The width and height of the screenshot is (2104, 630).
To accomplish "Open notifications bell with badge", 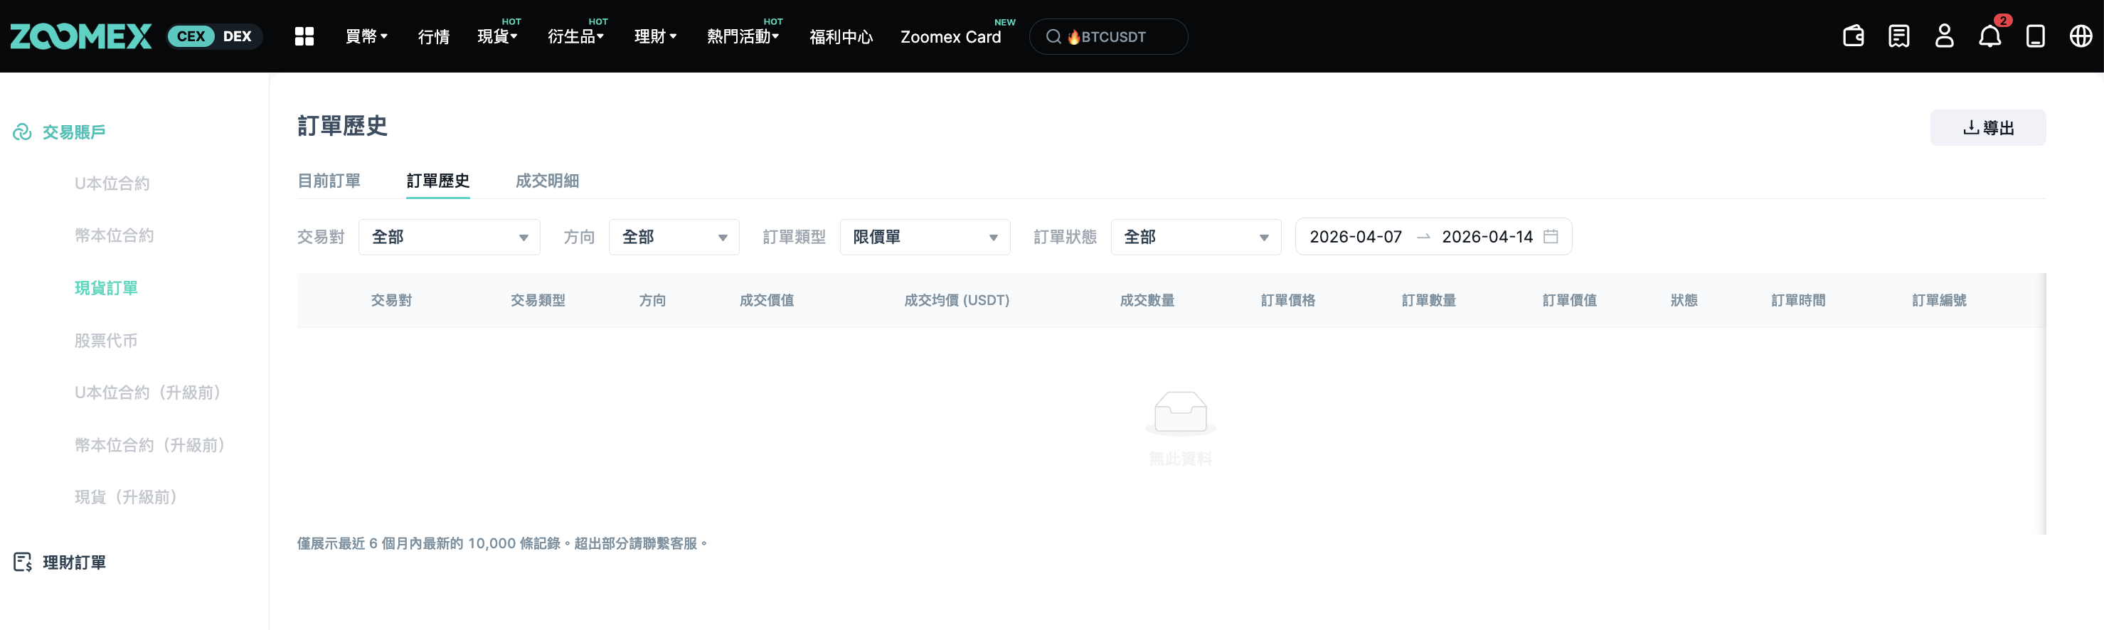I will click(1990, 36).
